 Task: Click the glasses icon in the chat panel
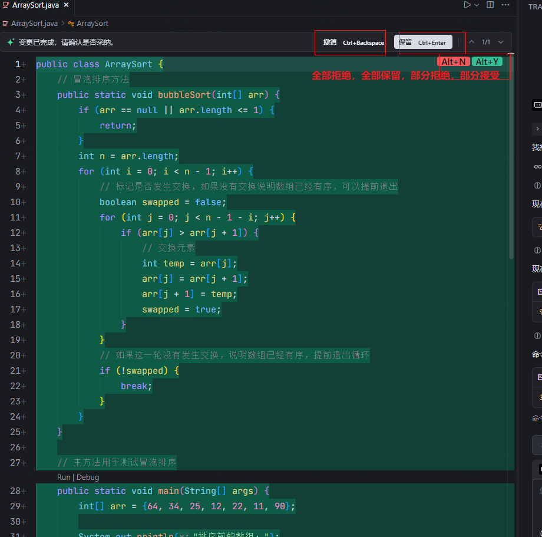[537, 167]
